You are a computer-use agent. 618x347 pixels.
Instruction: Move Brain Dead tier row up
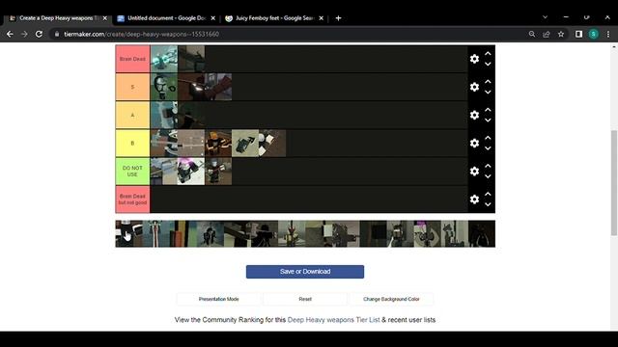pyautogui.click(x=488, y=54)
